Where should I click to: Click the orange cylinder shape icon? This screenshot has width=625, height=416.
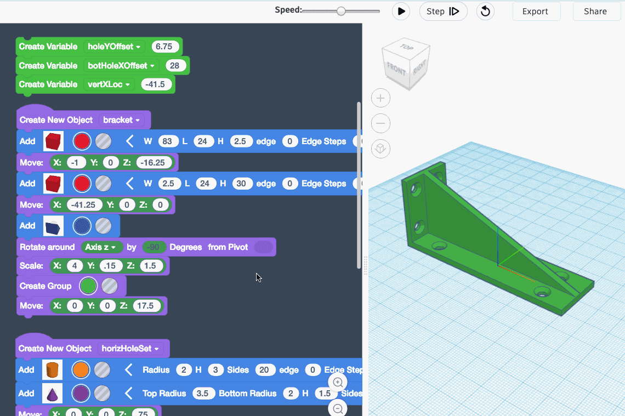tap(52, 370)
